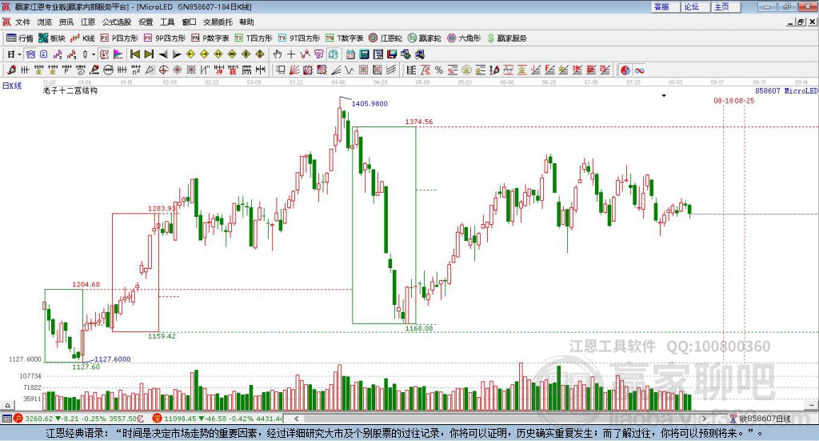Open the 文件 menu
This screenshot has height=441, width=819.
click(x=22, y=22)
